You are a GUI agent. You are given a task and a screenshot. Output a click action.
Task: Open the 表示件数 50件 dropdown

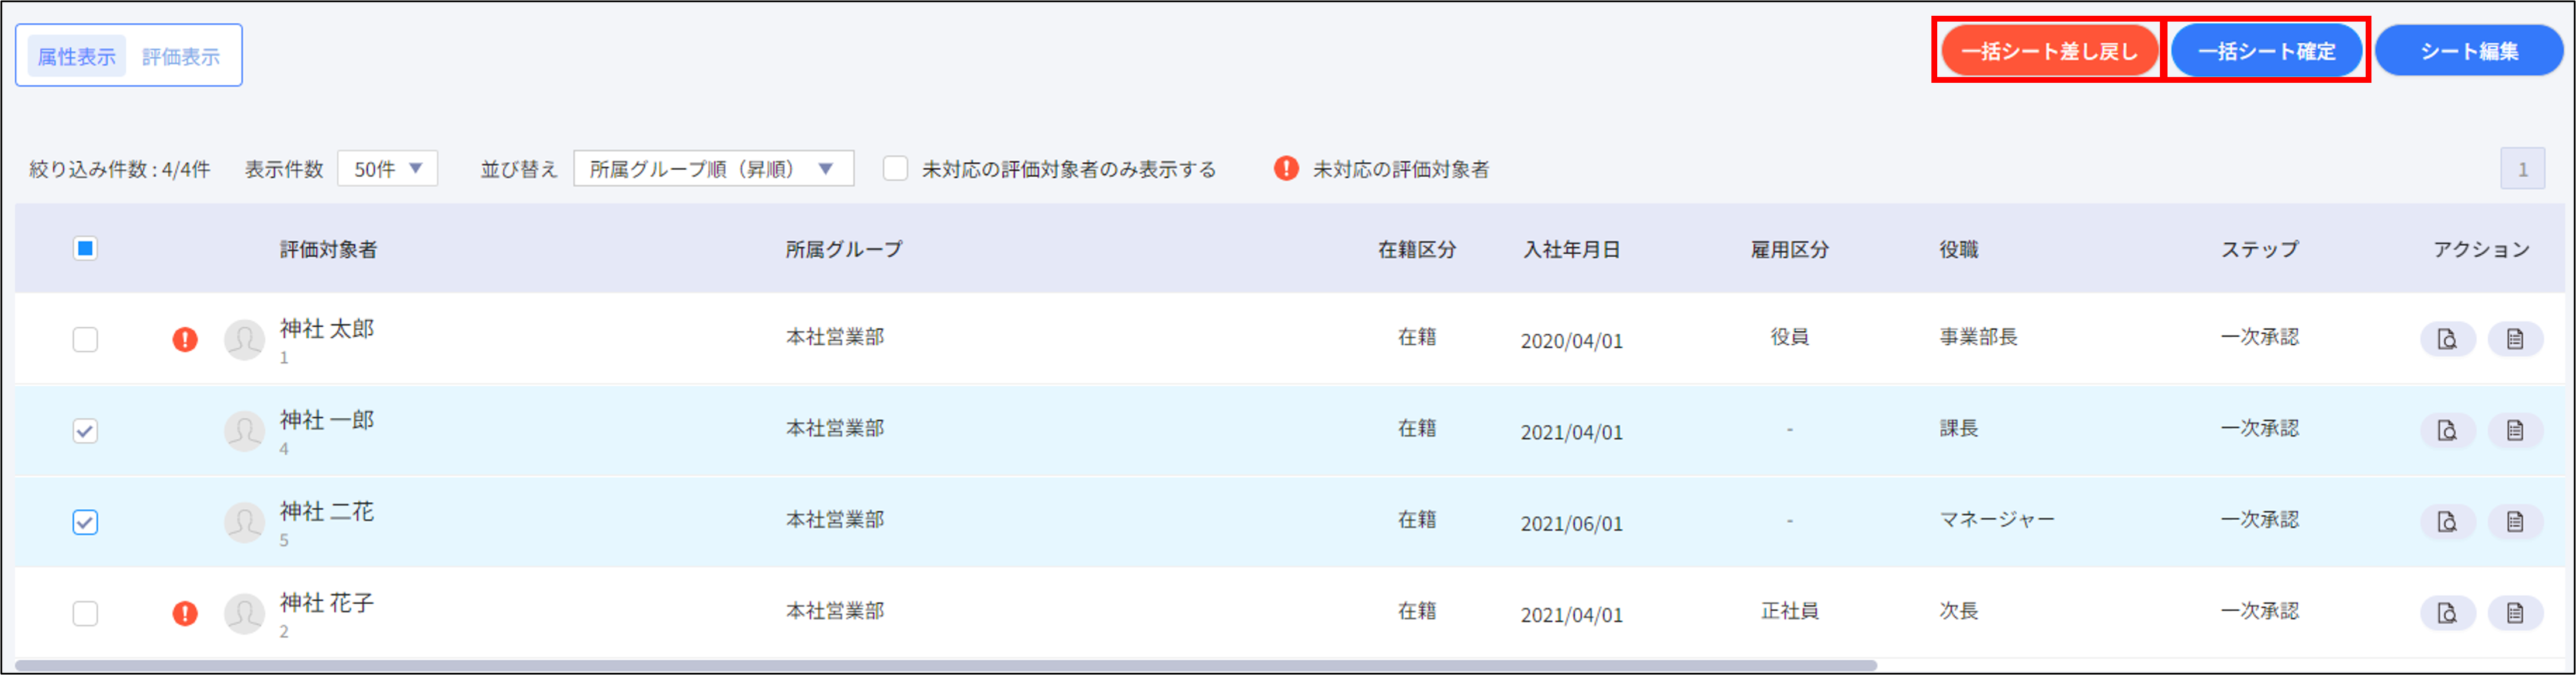(x=387, y=169)
